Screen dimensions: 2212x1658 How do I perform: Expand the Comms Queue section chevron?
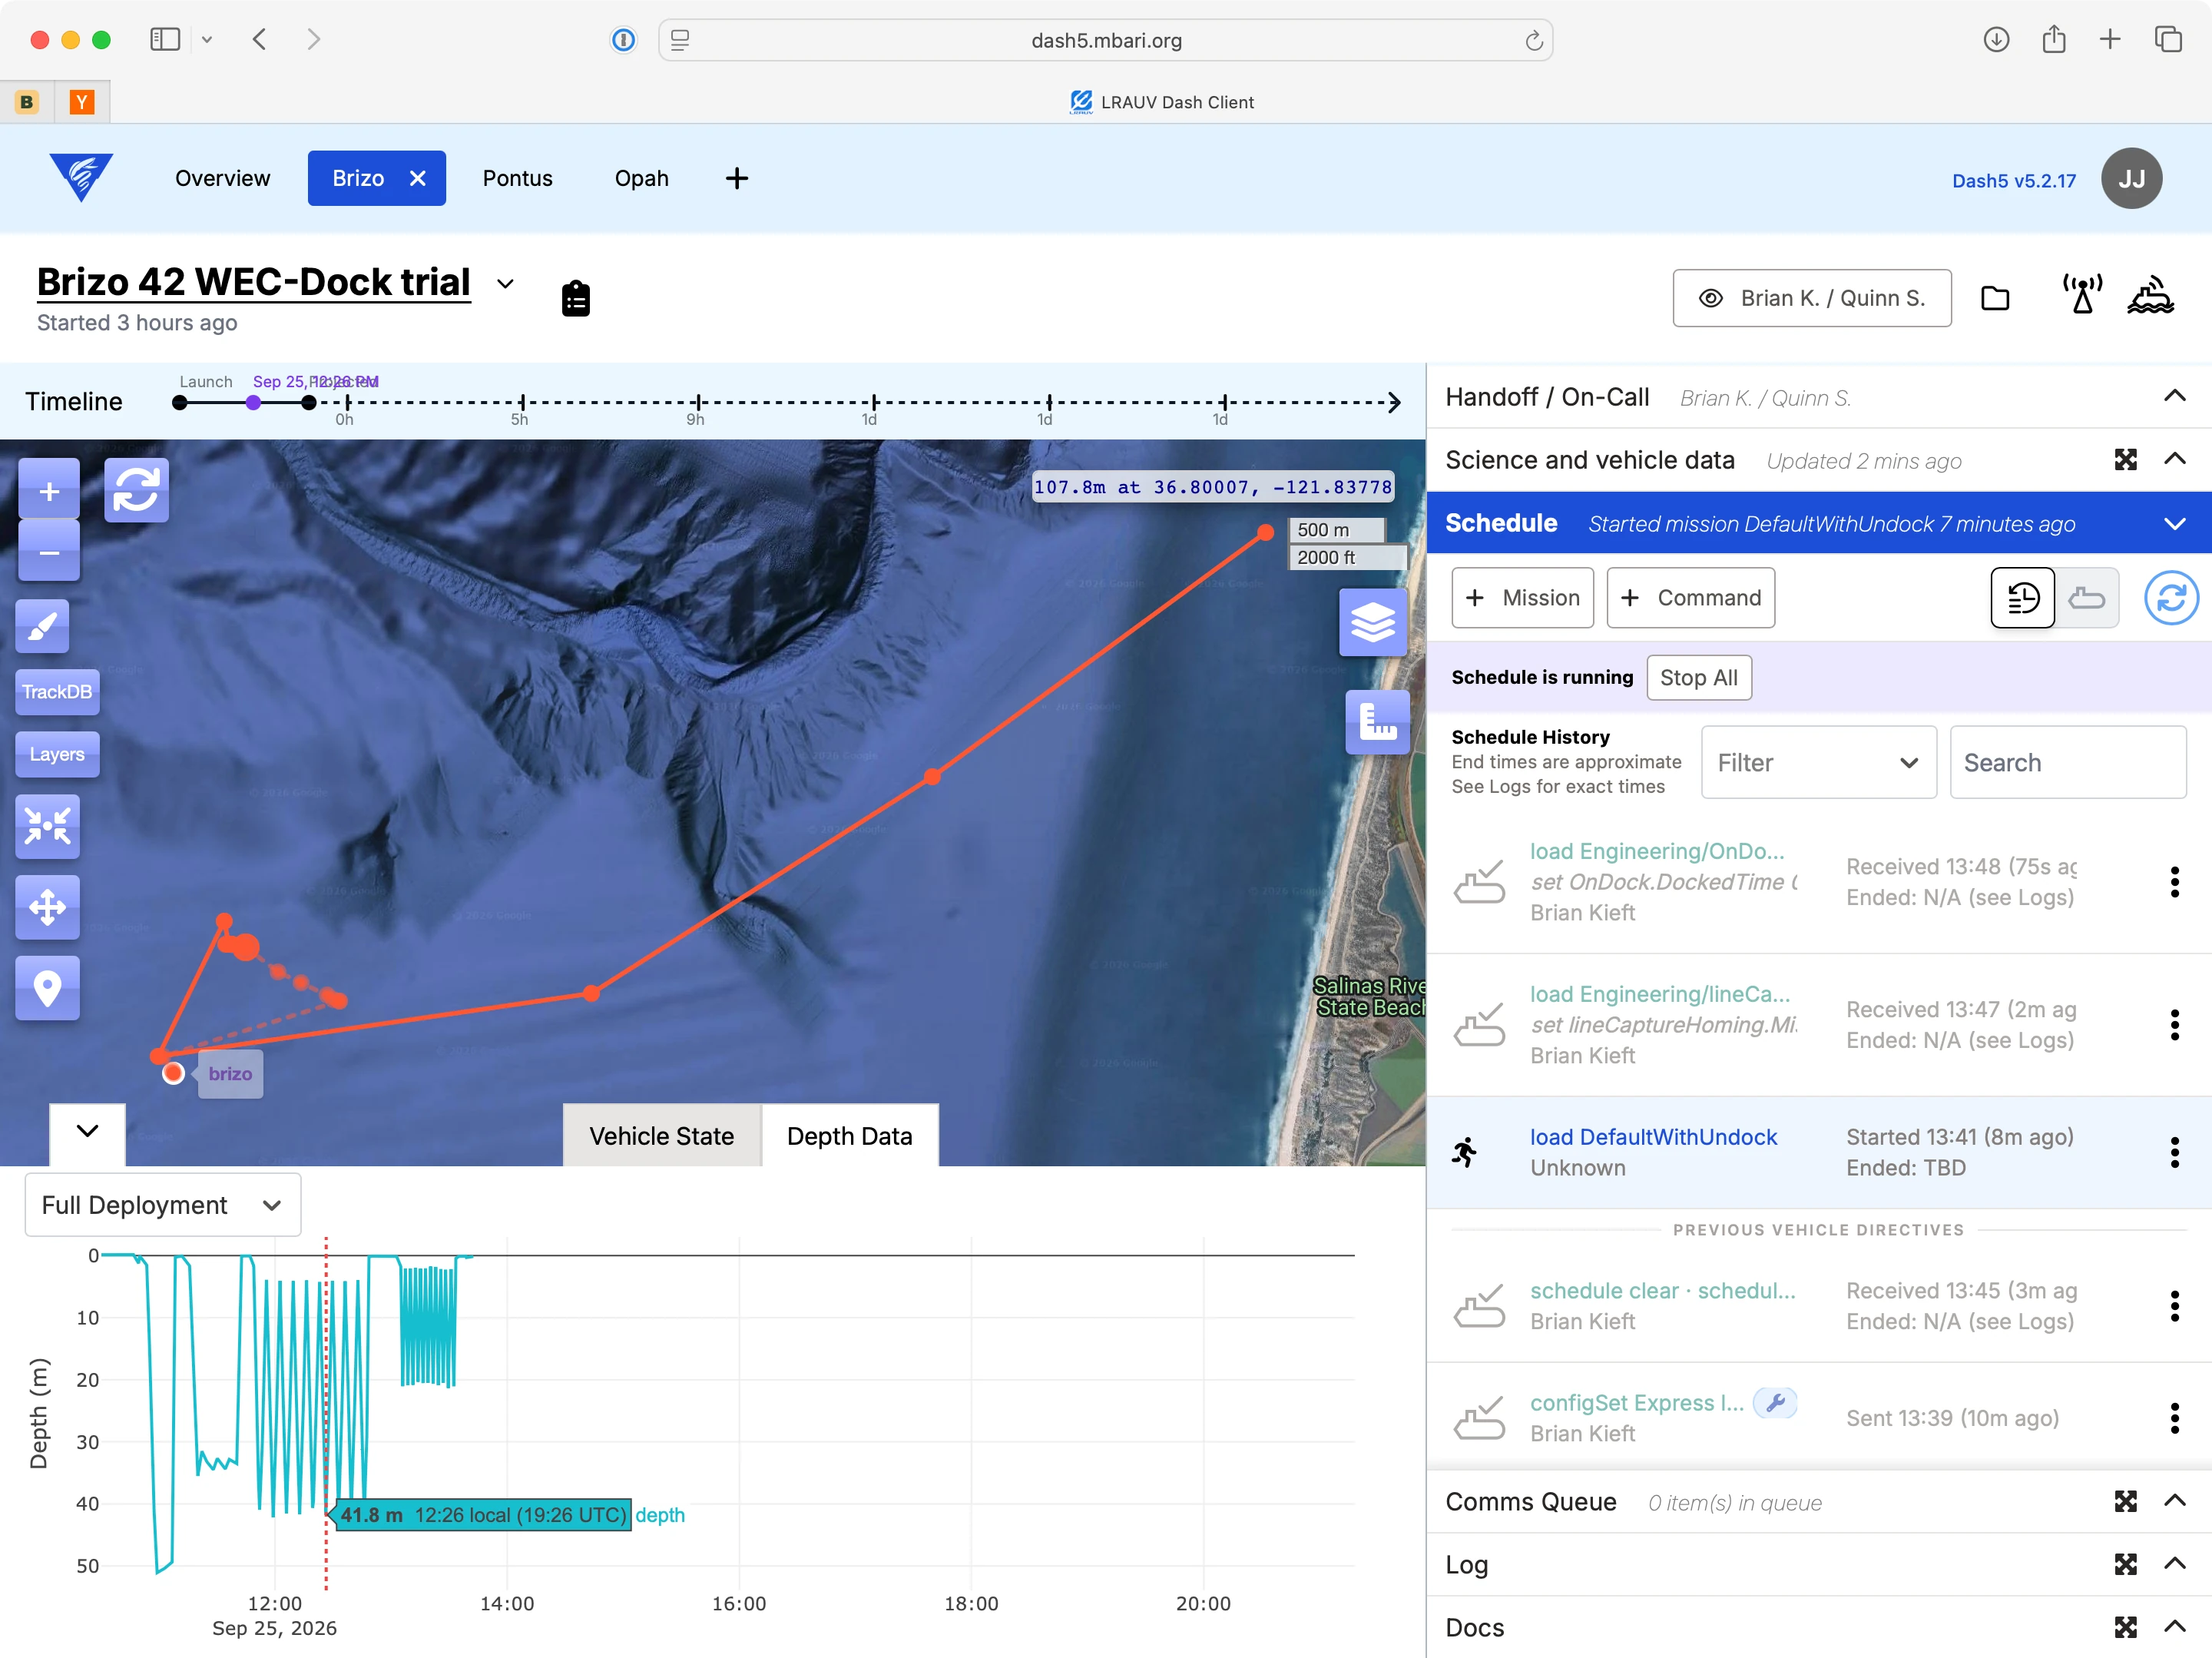[x=2175, y=1501]
